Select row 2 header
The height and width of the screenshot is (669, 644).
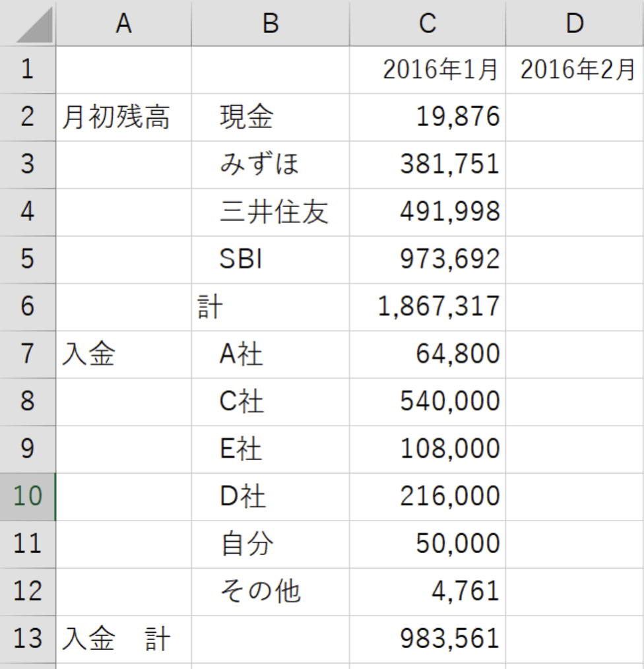[28, 117]
